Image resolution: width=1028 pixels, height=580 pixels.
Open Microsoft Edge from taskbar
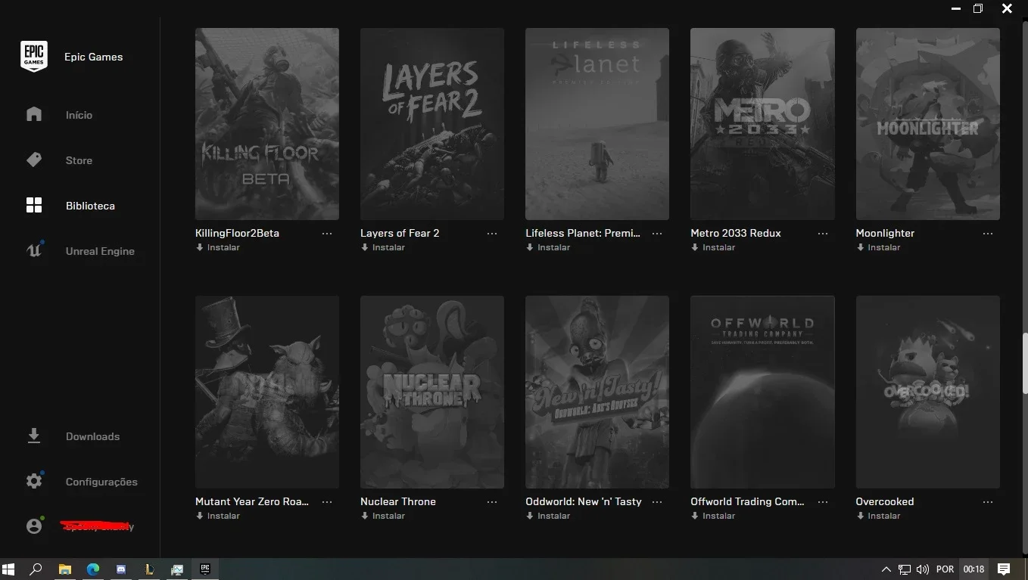pyautogui.click(x=93, y=569)
